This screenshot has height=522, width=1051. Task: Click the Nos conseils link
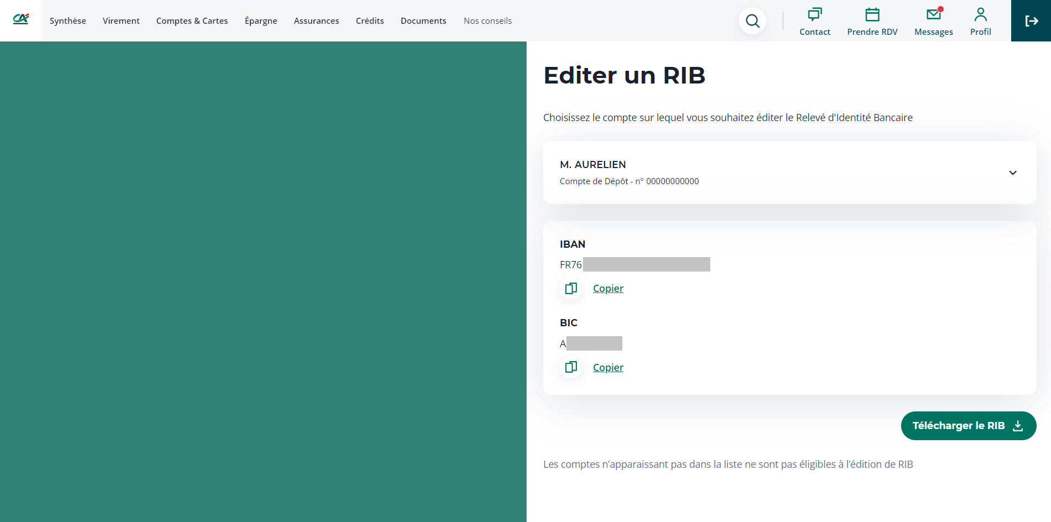487,21
